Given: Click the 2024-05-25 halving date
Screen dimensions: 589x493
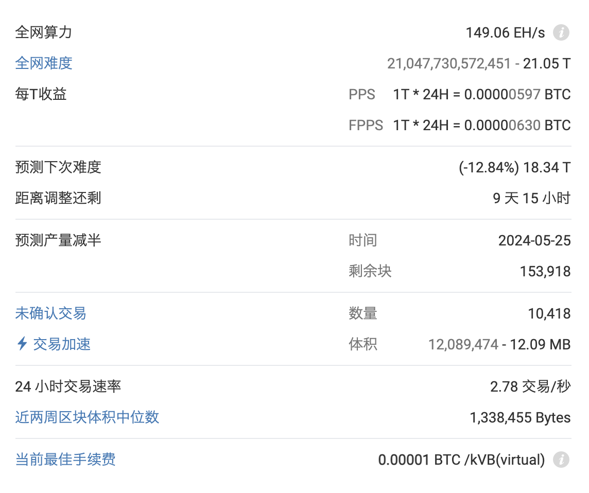Looking at the screenshot, I should [535, 240].
